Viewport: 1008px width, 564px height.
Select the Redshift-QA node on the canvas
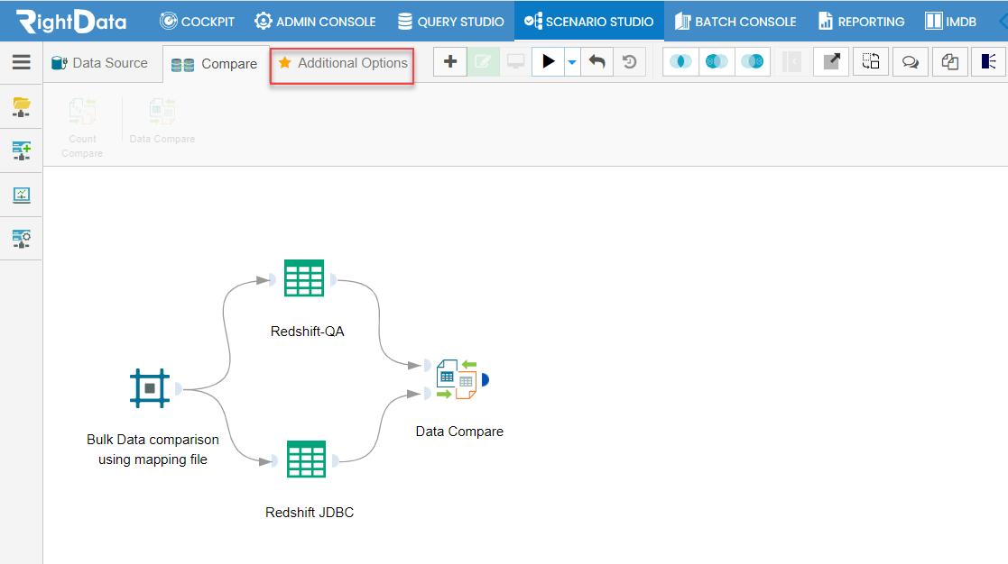click(305, 279)
